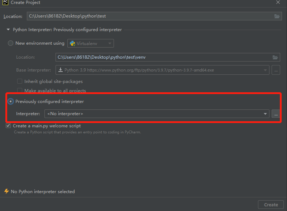Enable Inherit global site-packages checkbox

coord(20,81)
